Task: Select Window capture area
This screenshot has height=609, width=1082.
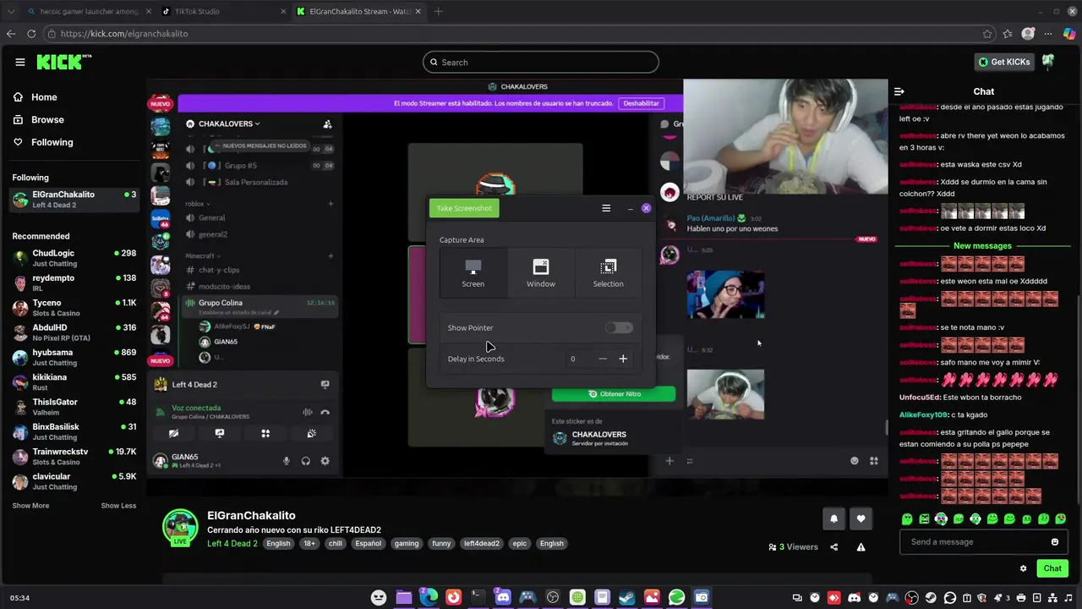Action: (x=541, y=272)
